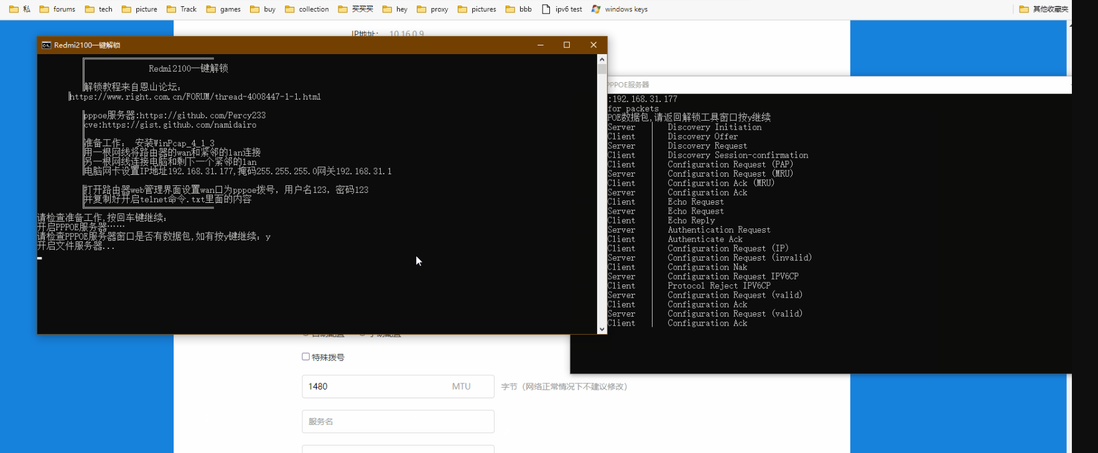Click the 服务名 input field

tap(398, 421)
